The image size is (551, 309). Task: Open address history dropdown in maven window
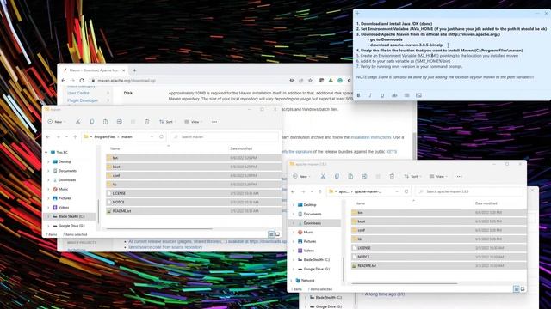[x=152, y=137]
